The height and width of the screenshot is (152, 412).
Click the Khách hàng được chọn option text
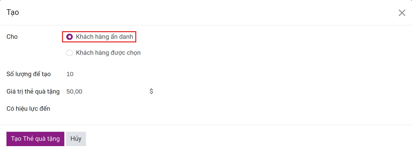pos(108,53)
